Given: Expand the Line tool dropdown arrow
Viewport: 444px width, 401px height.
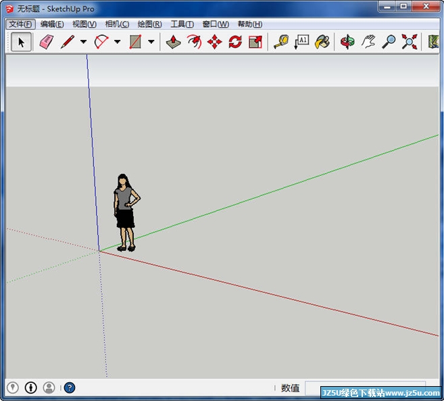Looking at the screenshot, I should tap(83, 42).
